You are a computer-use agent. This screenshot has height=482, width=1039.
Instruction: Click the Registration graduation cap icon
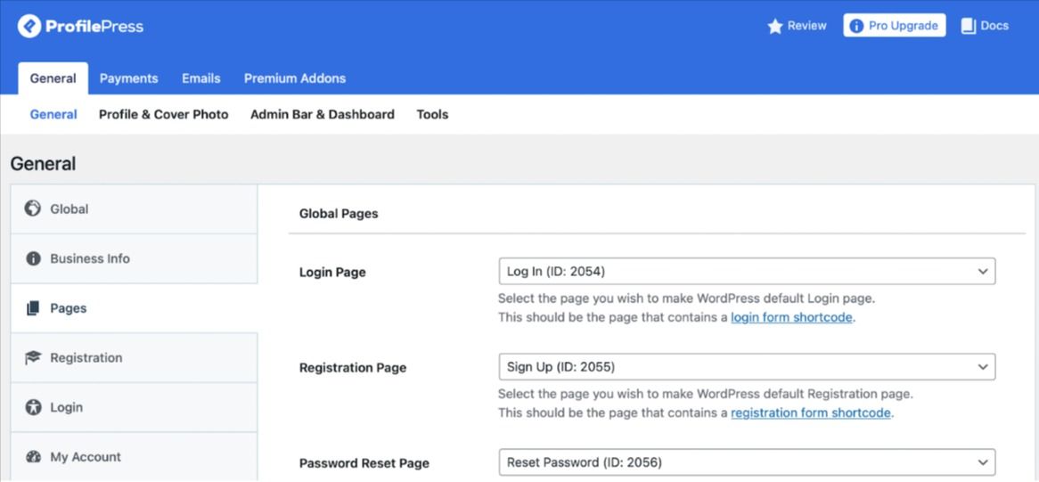[33, 357]
